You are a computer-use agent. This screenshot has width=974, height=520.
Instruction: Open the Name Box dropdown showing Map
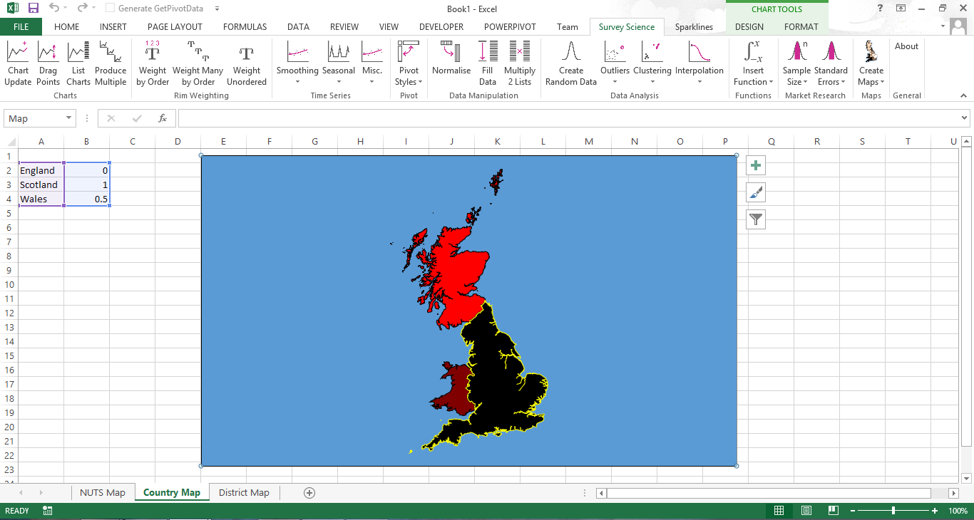[x=68, y=117]
